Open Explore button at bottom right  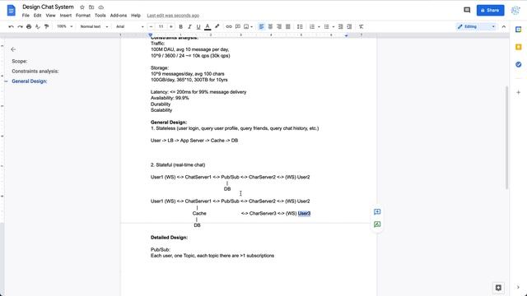498,288
